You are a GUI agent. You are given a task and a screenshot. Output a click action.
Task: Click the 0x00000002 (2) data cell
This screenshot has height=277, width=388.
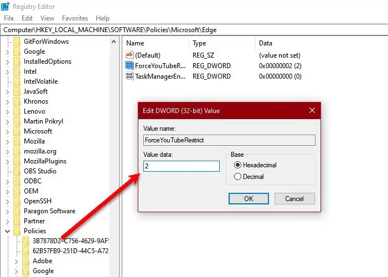pos(280,66)
